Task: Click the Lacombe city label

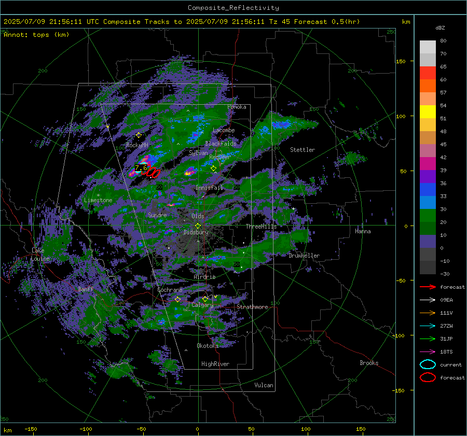Action: 224,130
